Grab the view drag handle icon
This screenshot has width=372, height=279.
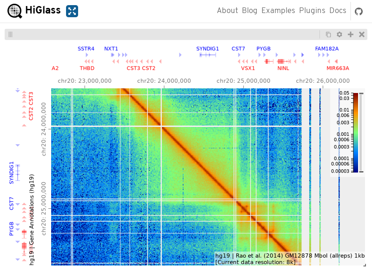10,34
